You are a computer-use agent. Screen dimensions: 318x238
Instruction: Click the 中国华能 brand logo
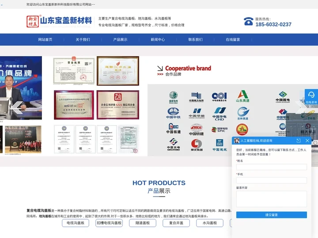point(197,113)
